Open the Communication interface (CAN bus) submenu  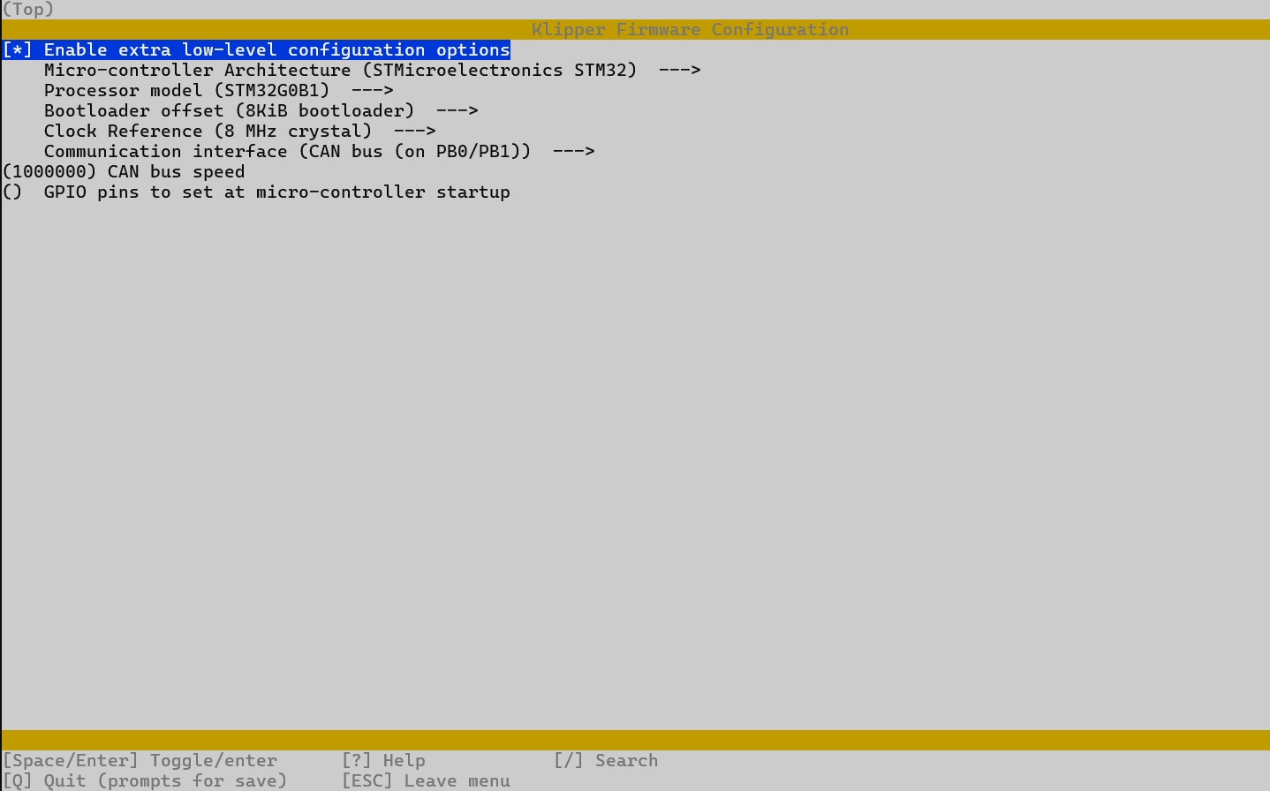click(320, 152)
